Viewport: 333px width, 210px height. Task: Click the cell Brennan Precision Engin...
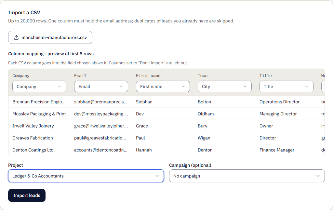coord(39,102)
